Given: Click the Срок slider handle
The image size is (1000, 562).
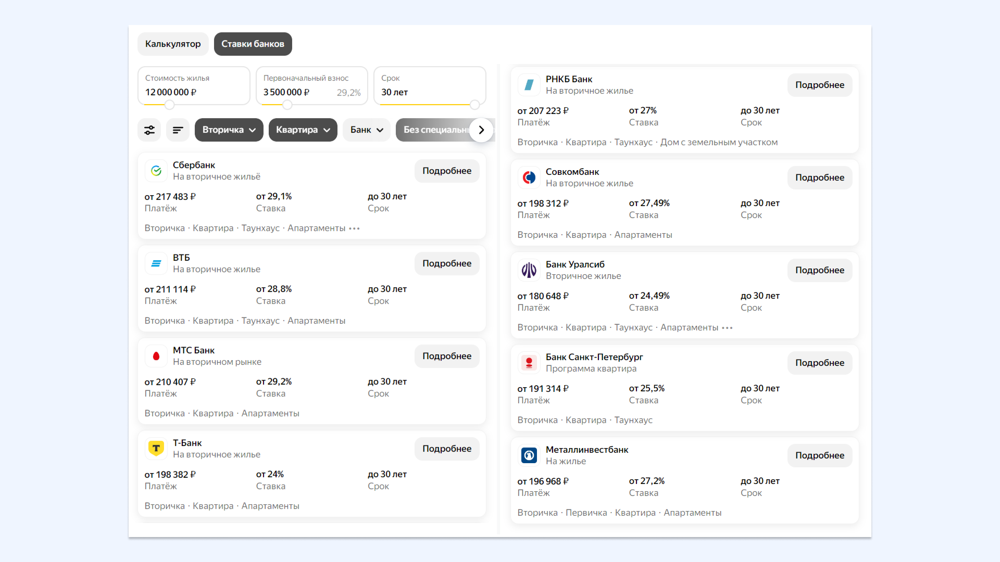Looking at the screenshot, I should pos(474,105).
